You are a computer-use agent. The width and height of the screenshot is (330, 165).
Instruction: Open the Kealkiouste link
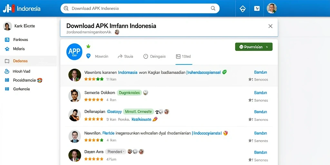[x=141, y=119]
